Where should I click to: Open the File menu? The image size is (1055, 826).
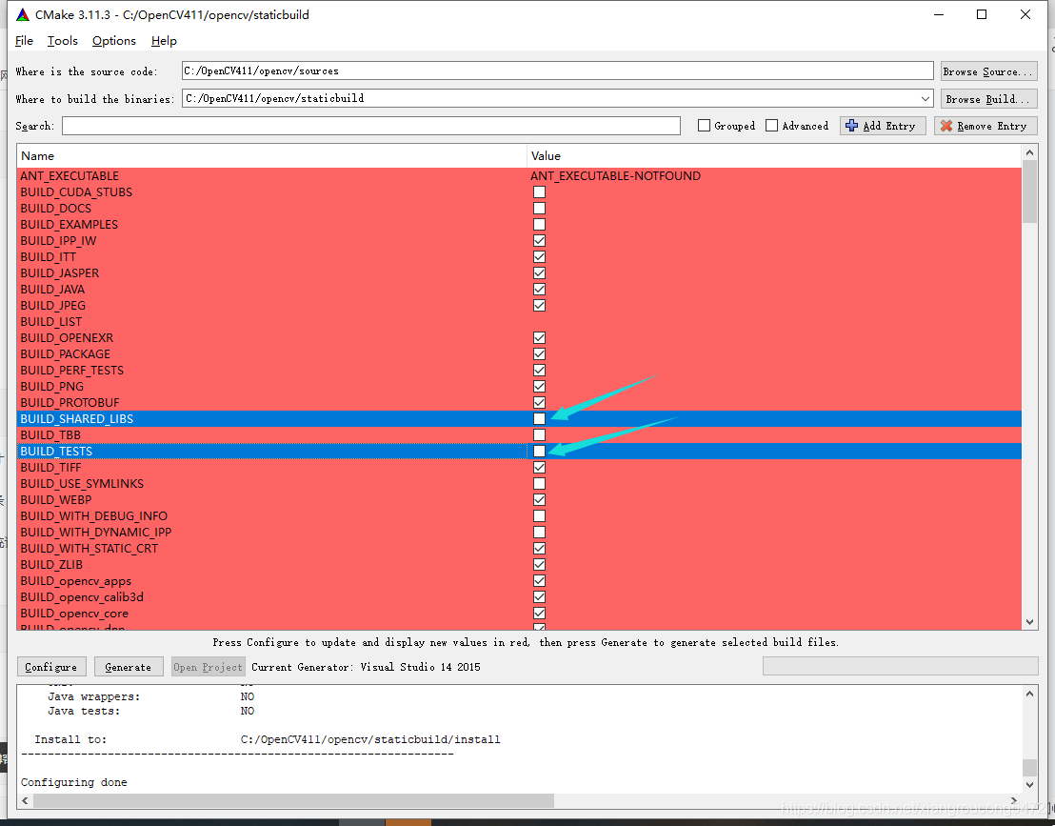(x=24, y=41)
